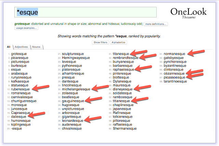The height and width of the screenshot is (146, 219).
Task: Select the word kiplingesque
Action: 21,124
